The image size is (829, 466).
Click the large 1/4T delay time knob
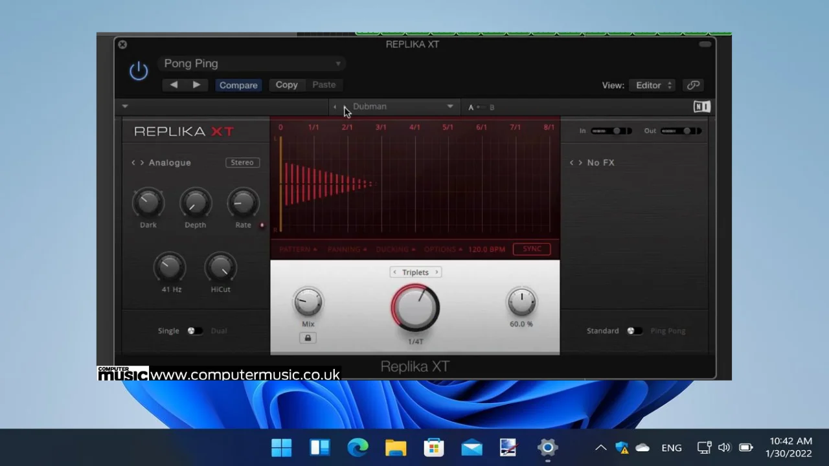coord(415,307)
